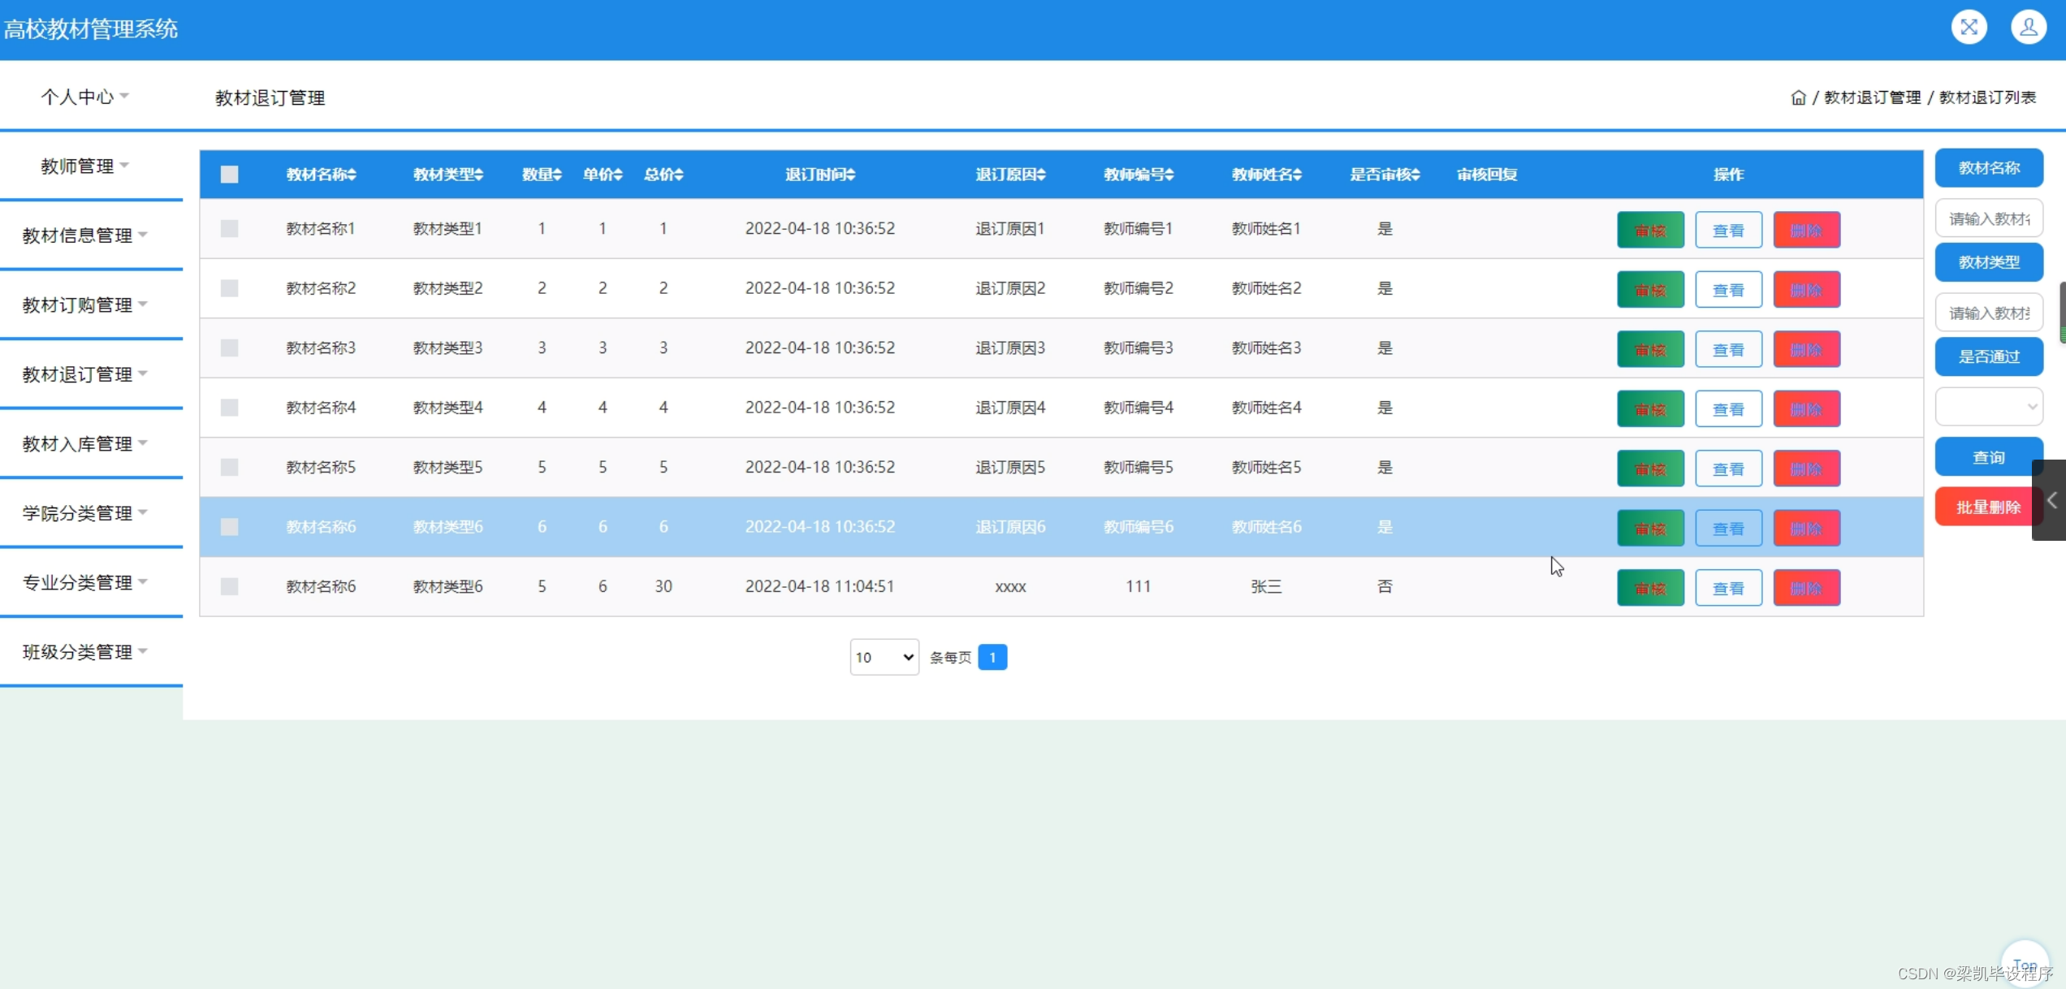Image resolution: width=2066 pixels, height=989 pixels.
Task: Sort by 总价 column arrows
Action: point(678,175)
